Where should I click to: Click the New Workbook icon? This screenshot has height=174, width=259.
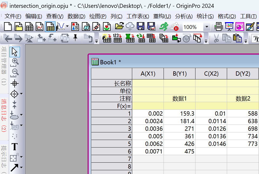(29, 27)
